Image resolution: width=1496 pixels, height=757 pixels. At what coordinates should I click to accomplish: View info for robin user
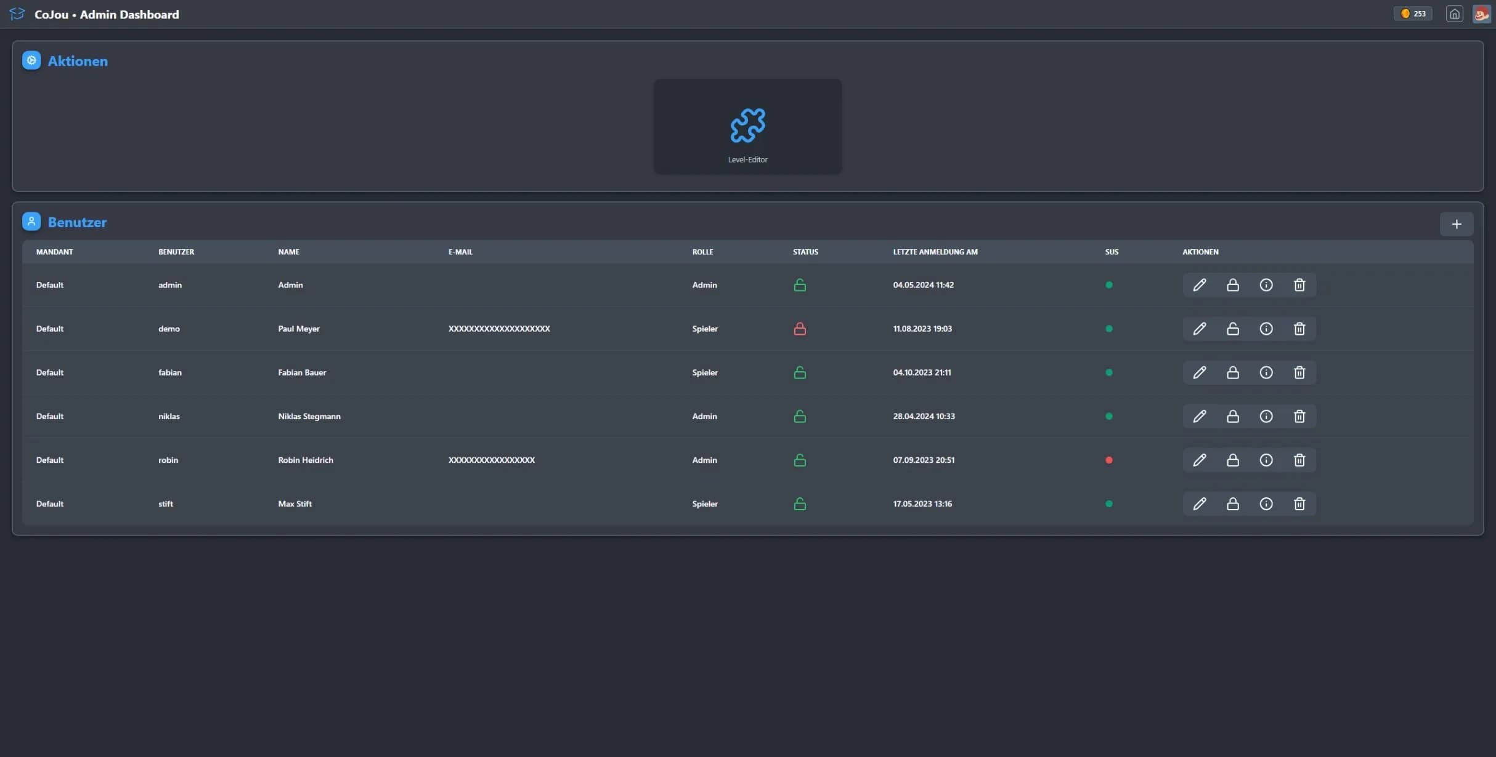coord(1266,460)
